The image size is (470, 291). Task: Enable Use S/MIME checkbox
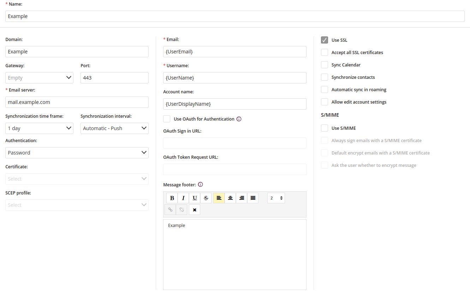325,128
